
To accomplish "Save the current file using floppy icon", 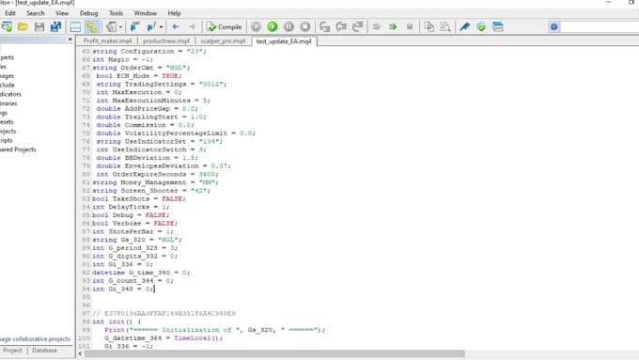I will pos(39,27).
